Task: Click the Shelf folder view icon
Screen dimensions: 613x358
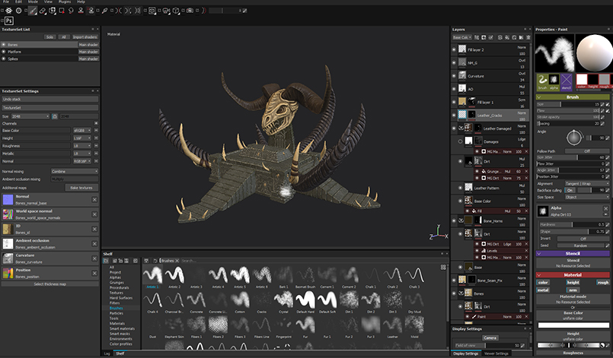Action: click(x=106, y=261)
